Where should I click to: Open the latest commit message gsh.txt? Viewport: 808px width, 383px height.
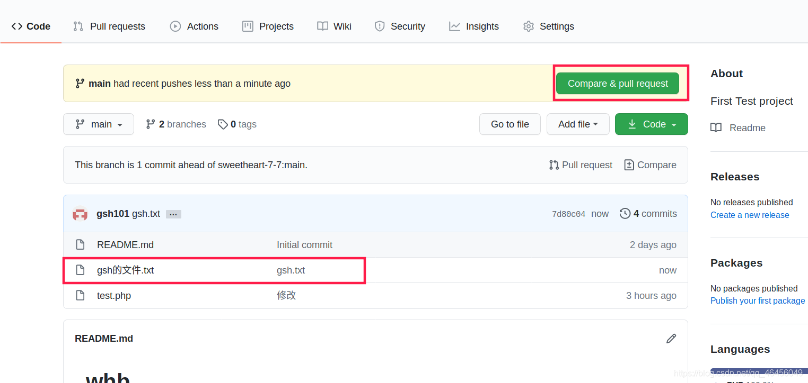coord(146,214)
